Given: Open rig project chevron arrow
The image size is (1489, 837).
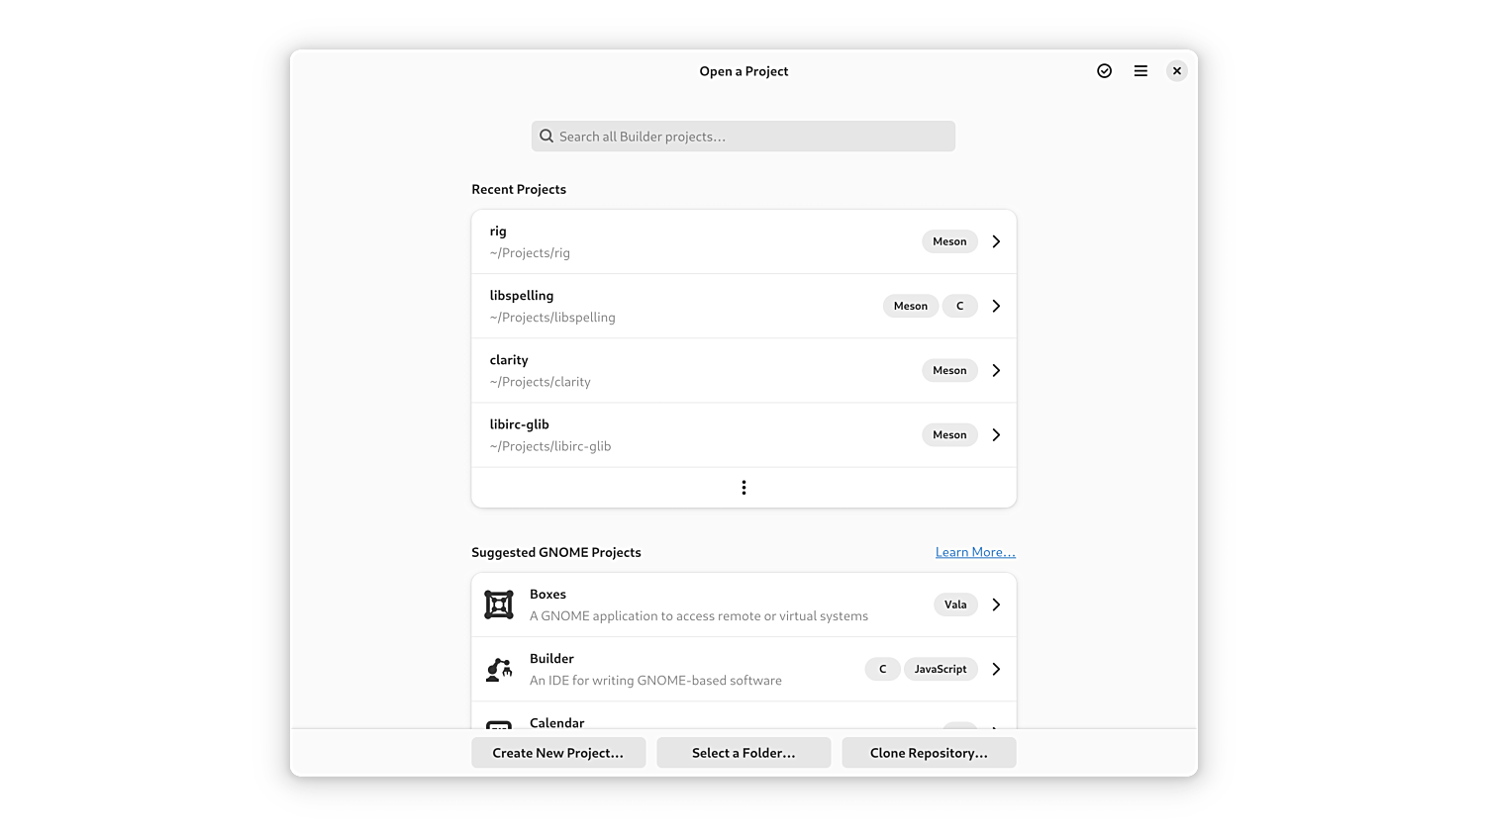Looking at the screenshot, I should [x=996, y=241].
